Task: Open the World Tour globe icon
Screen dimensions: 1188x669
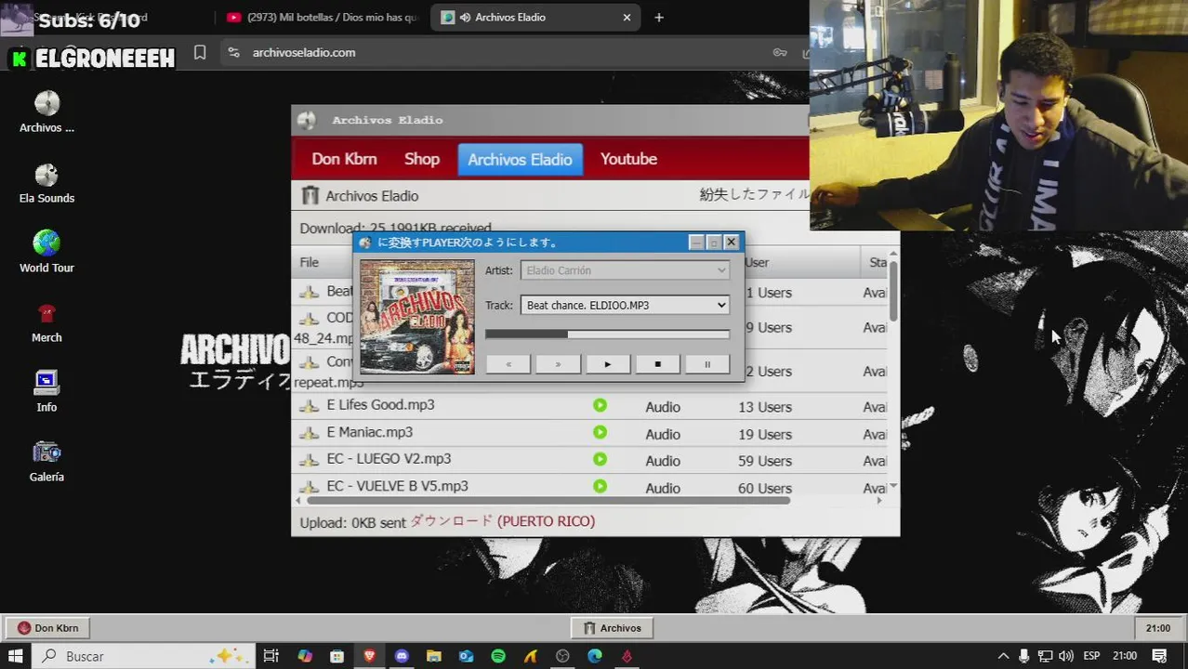Action: tap(46, 252)
